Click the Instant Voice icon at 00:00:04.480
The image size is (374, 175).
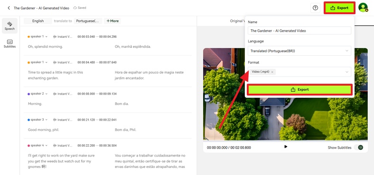coord(55,62)
